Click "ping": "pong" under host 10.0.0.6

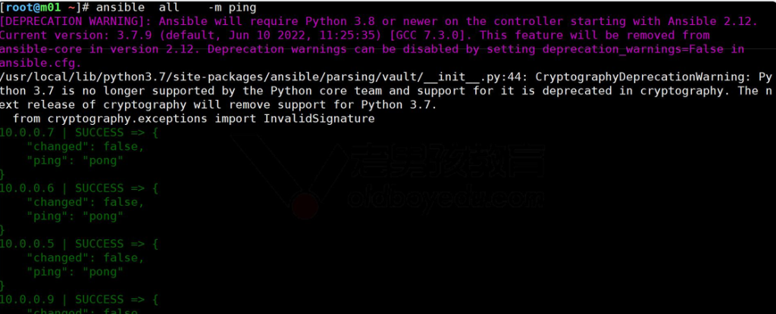[74, 216]
